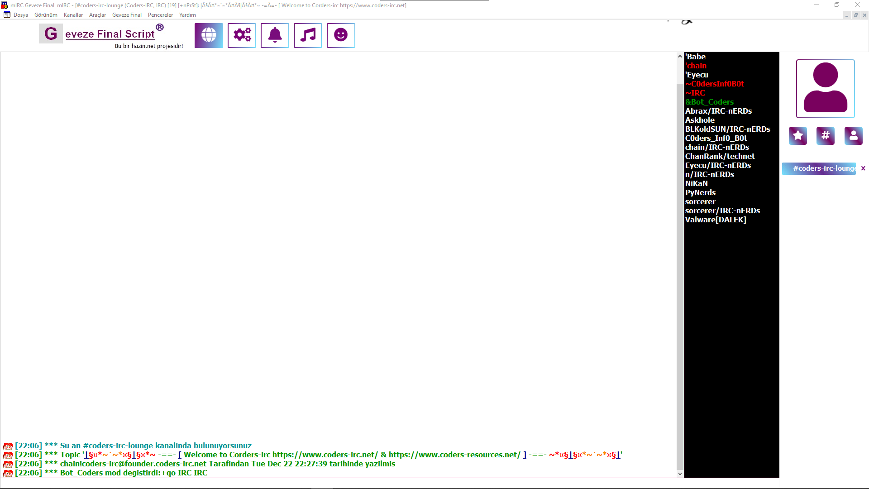Open the Araçlar menu

[97, 15]
